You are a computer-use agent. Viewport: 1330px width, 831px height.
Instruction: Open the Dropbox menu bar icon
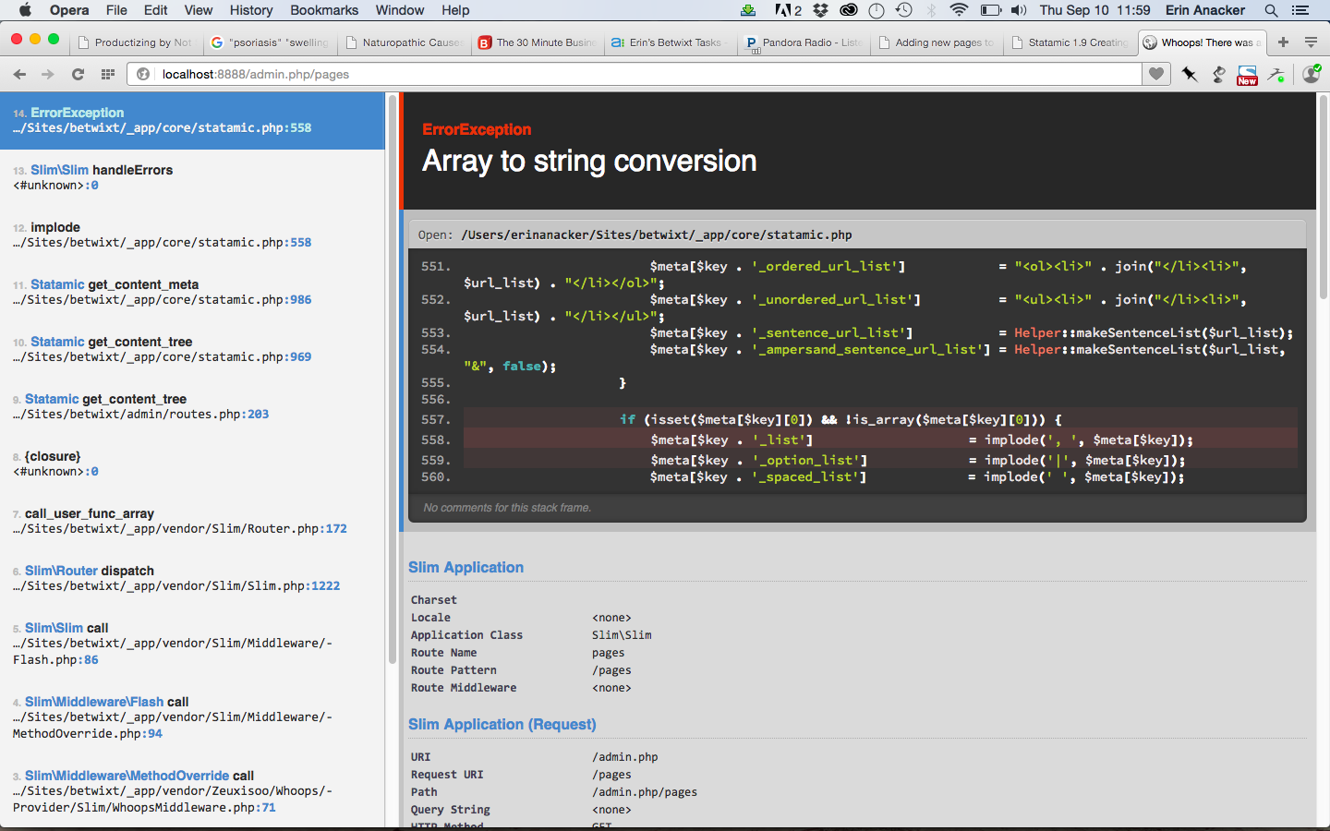[820, 10]
